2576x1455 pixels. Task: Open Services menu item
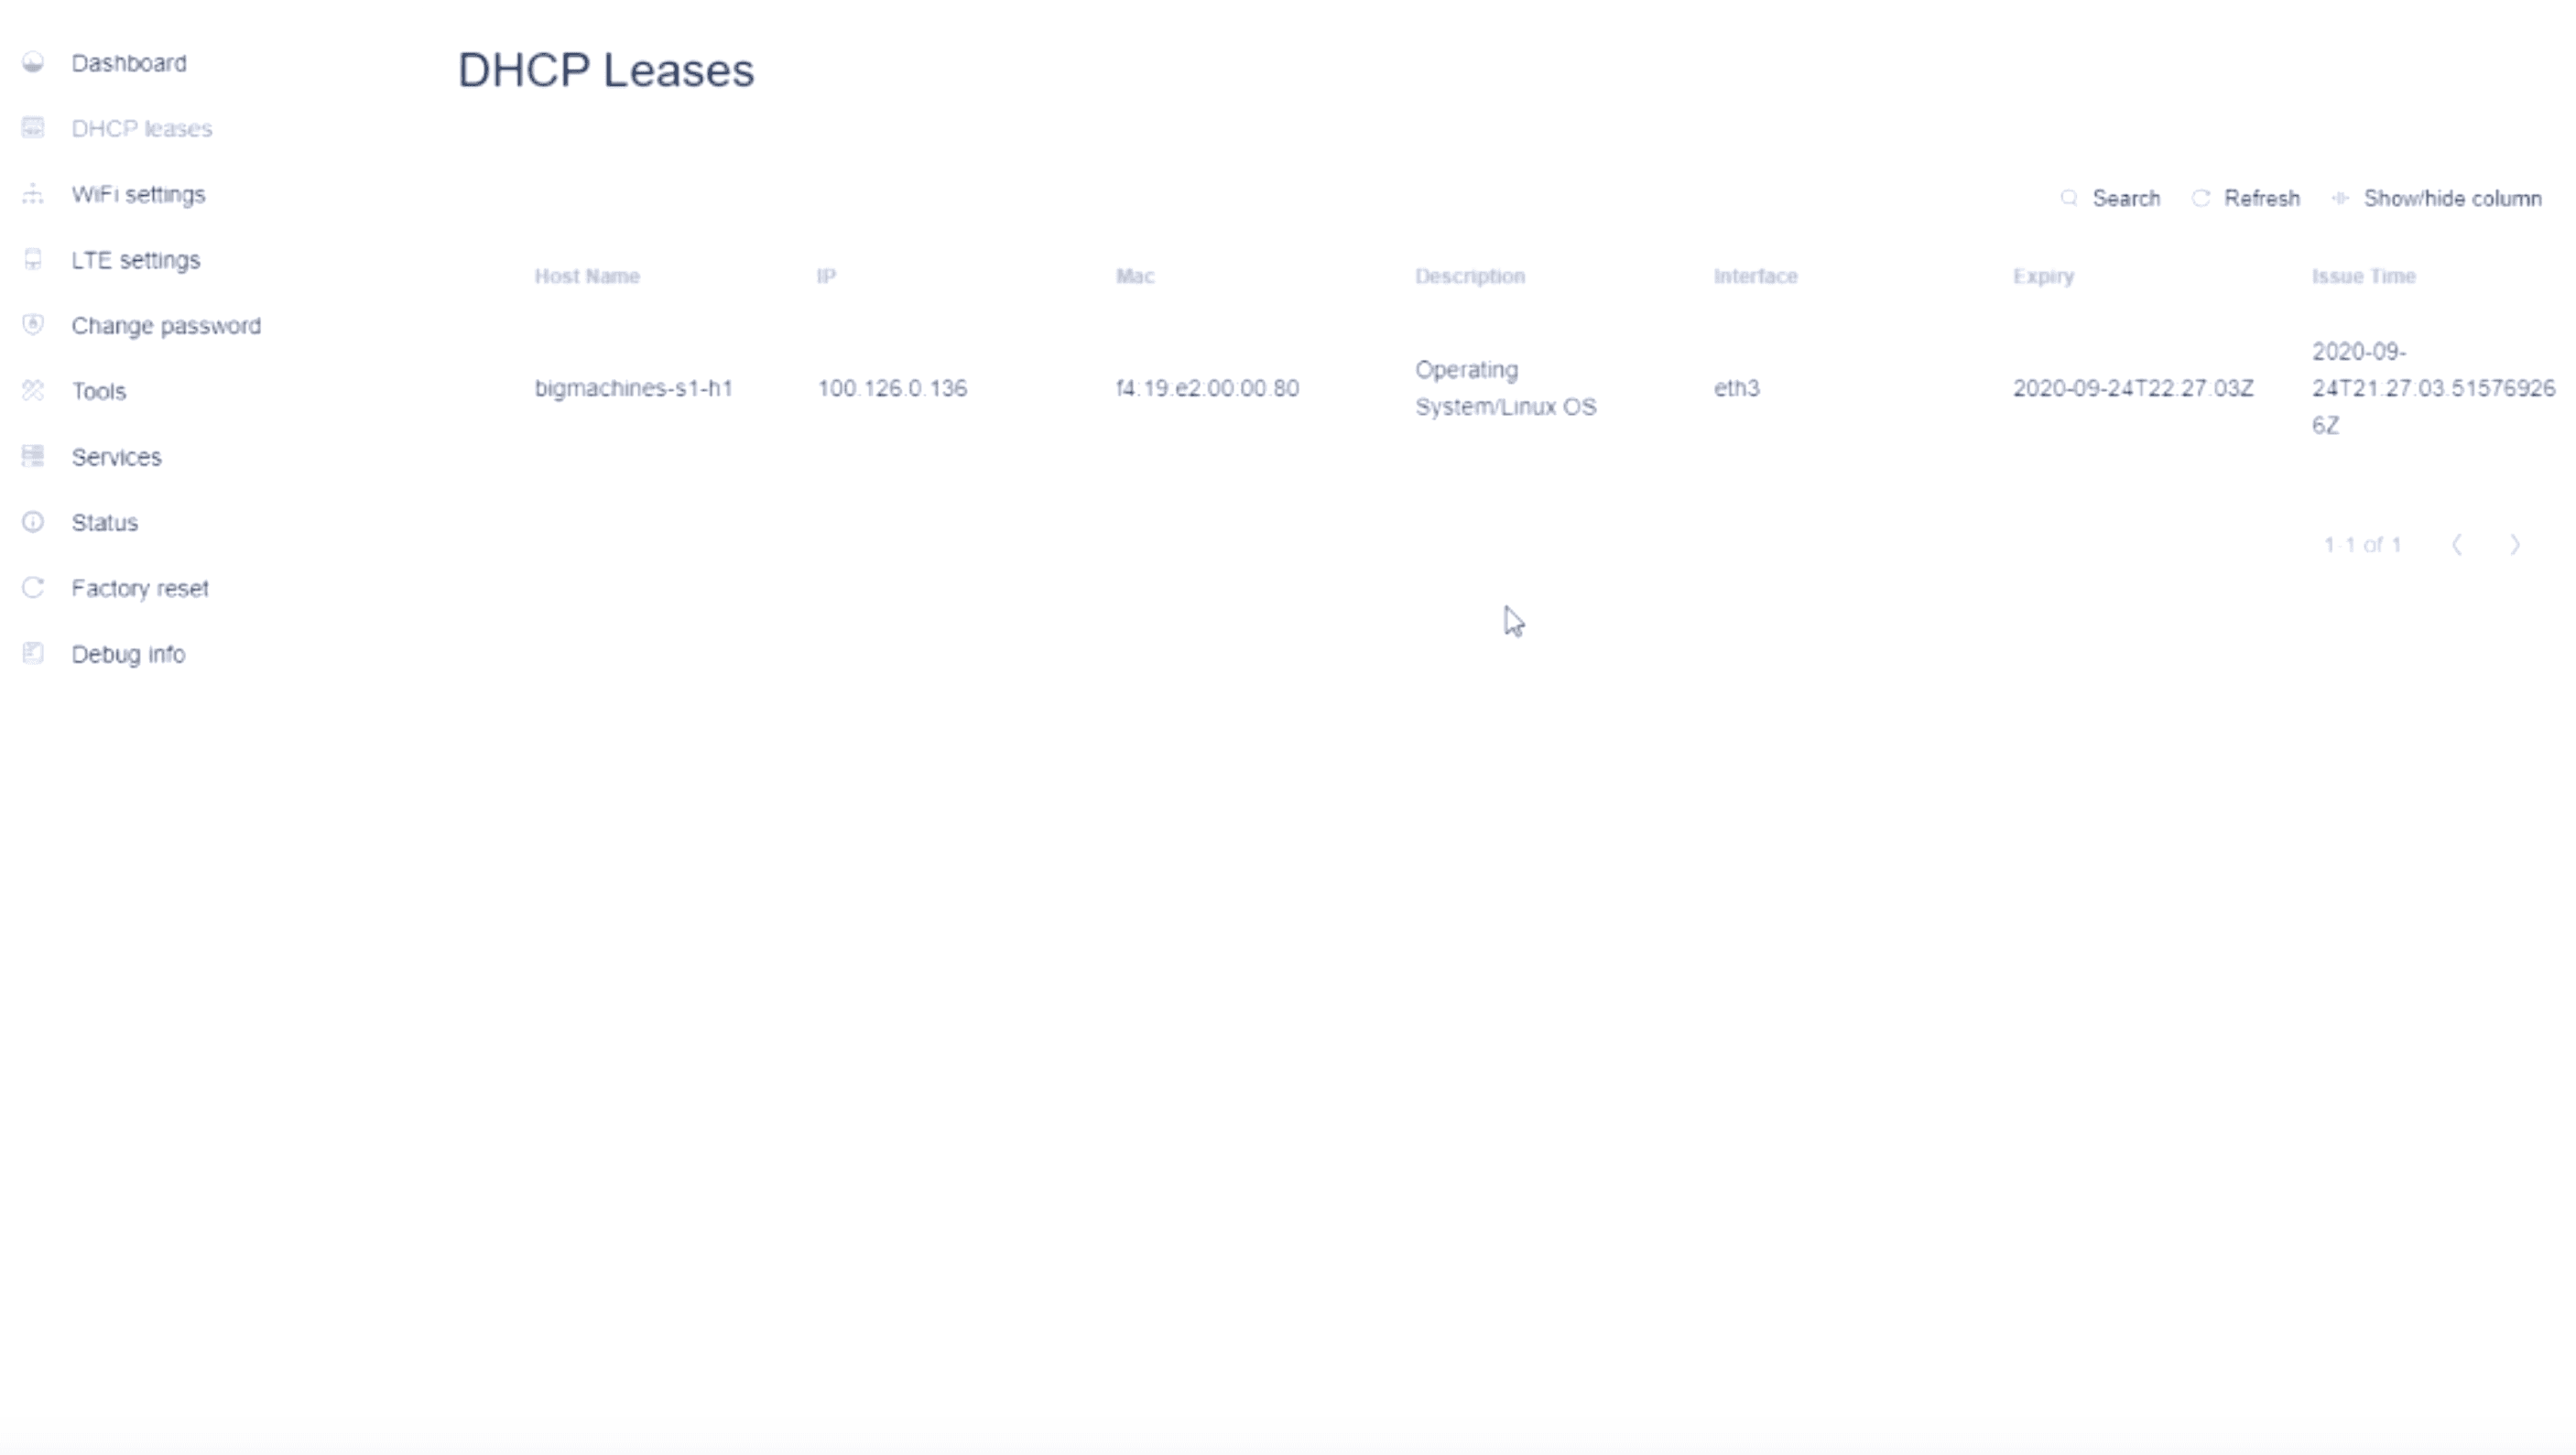114,457
